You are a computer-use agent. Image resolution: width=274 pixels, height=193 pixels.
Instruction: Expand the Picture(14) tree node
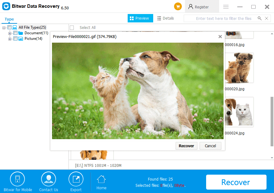point(10,39)
